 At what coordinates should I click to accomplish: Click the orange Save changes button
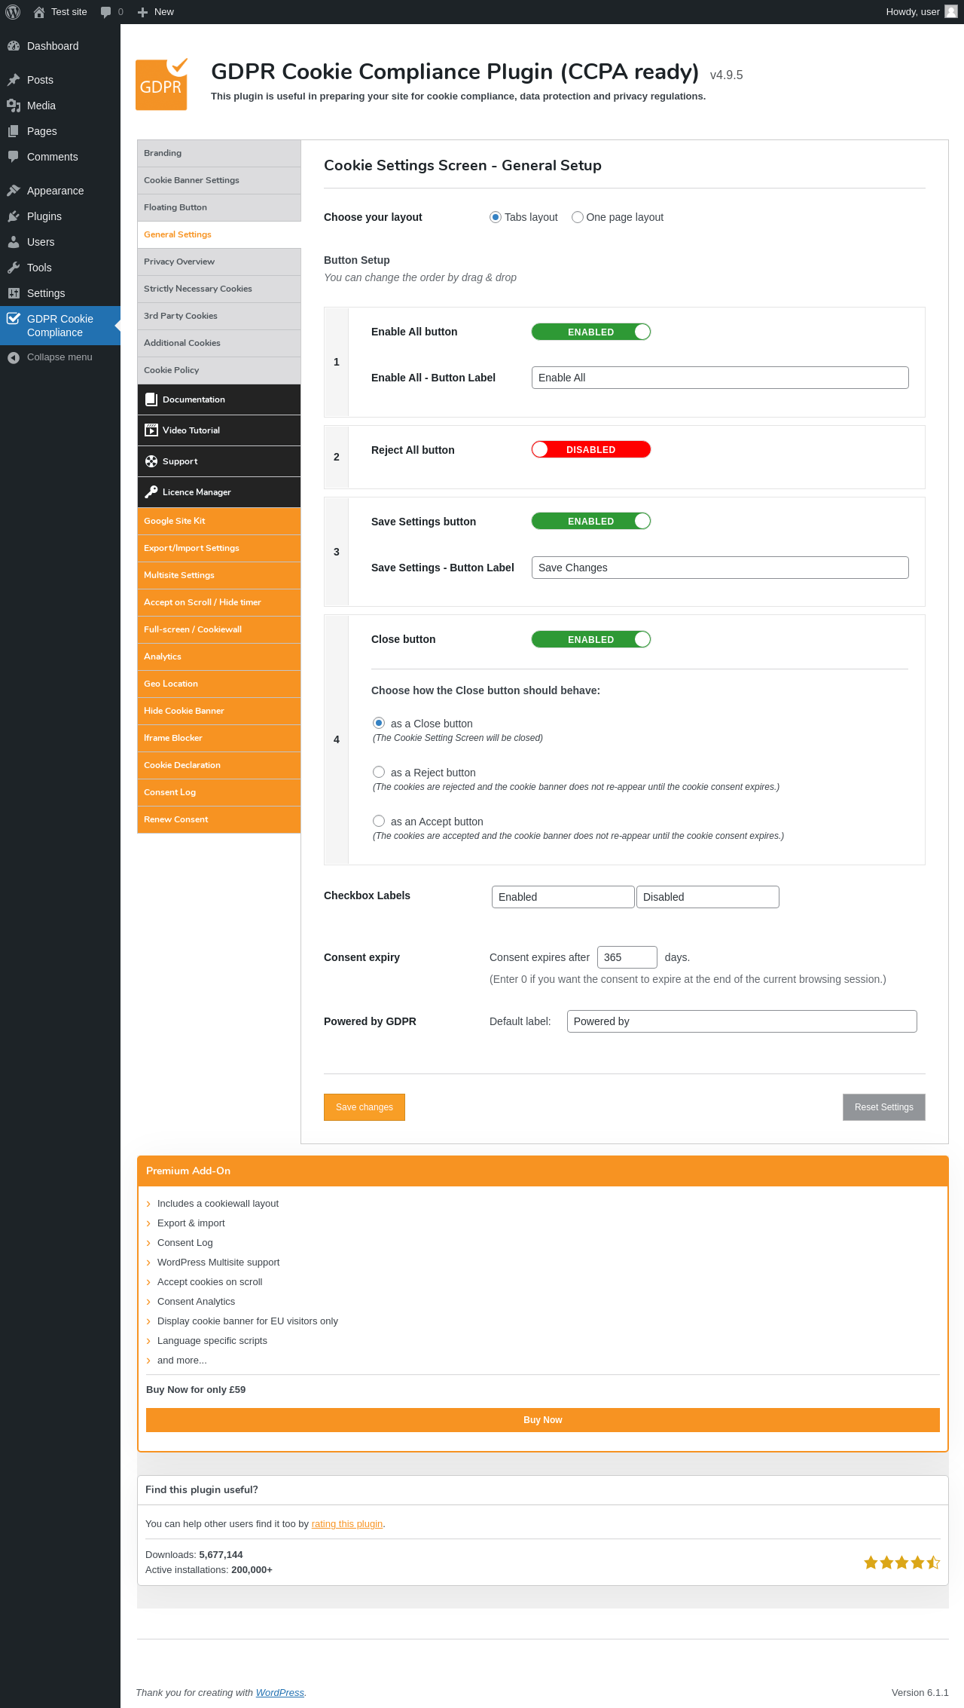(x=365, y=1107)
